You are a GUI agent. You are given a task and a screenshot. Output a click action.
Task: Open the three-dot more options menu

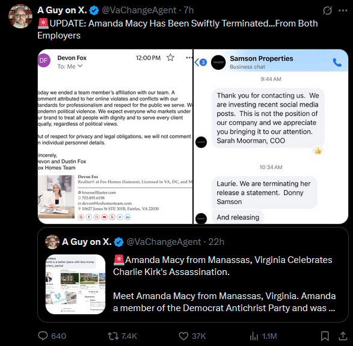point(343,10)
